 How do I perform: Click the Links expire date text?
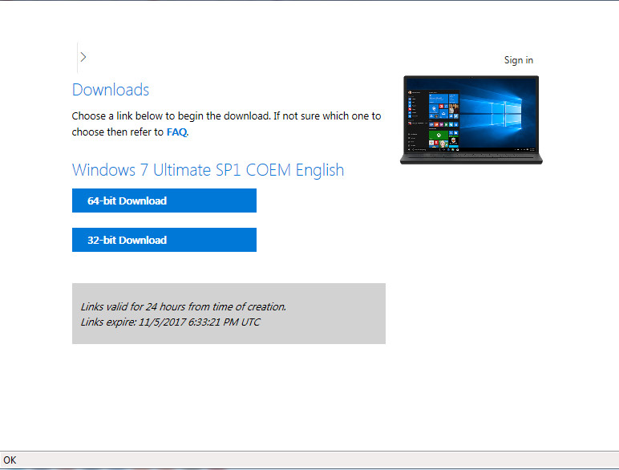pos(170,322)
